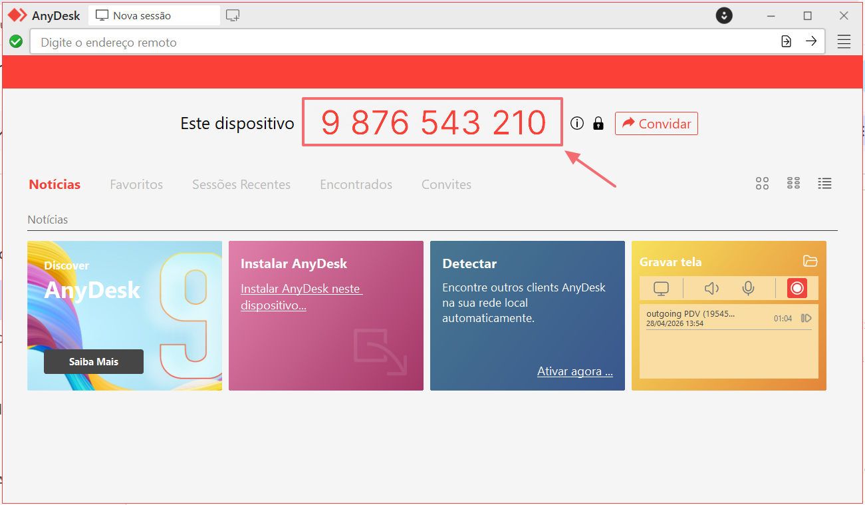
Task: Click the Saiba Mais button
Action: (x=94, y=361)
